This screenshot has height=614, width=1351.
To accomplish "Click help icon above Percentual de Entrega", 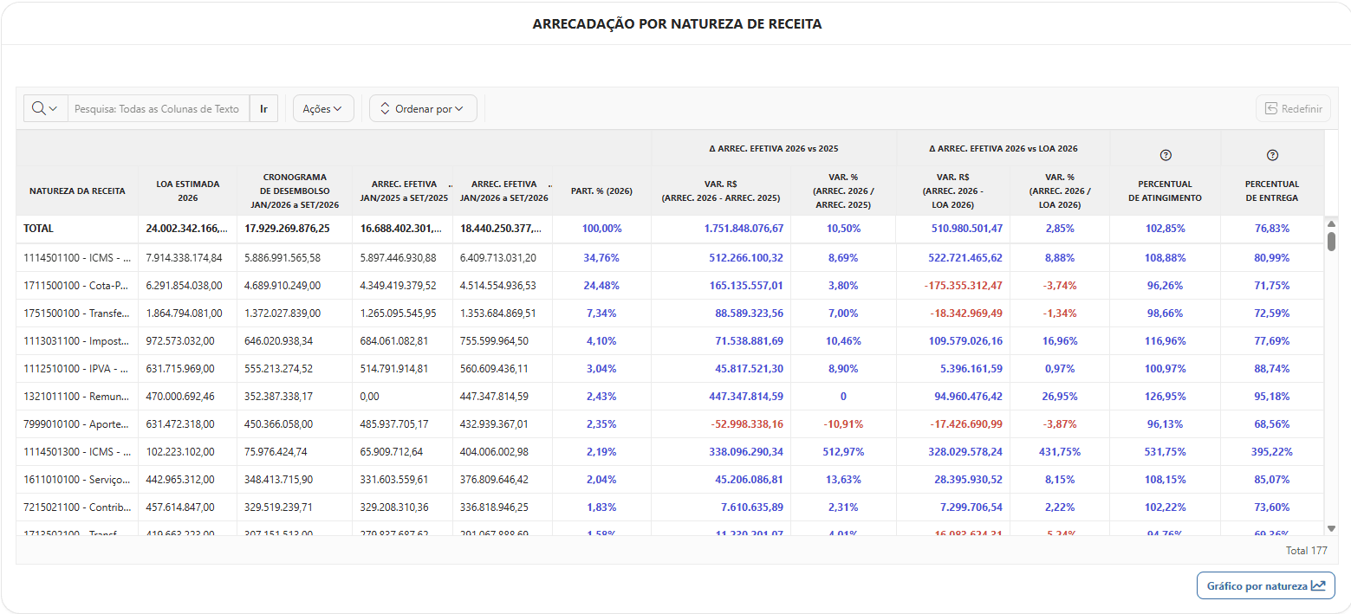I will click(1272, 155).
